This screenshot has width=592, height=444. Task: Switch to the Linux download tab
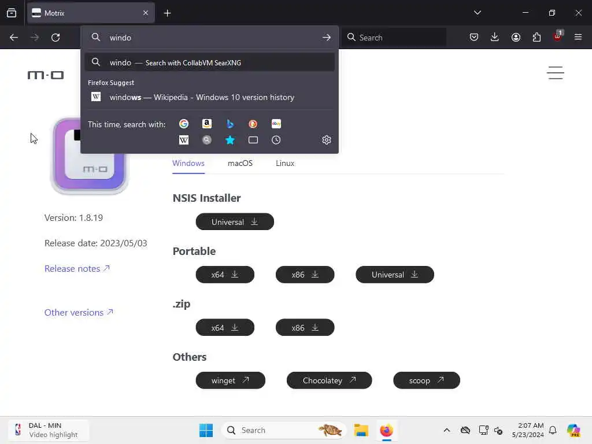[285, 164]
